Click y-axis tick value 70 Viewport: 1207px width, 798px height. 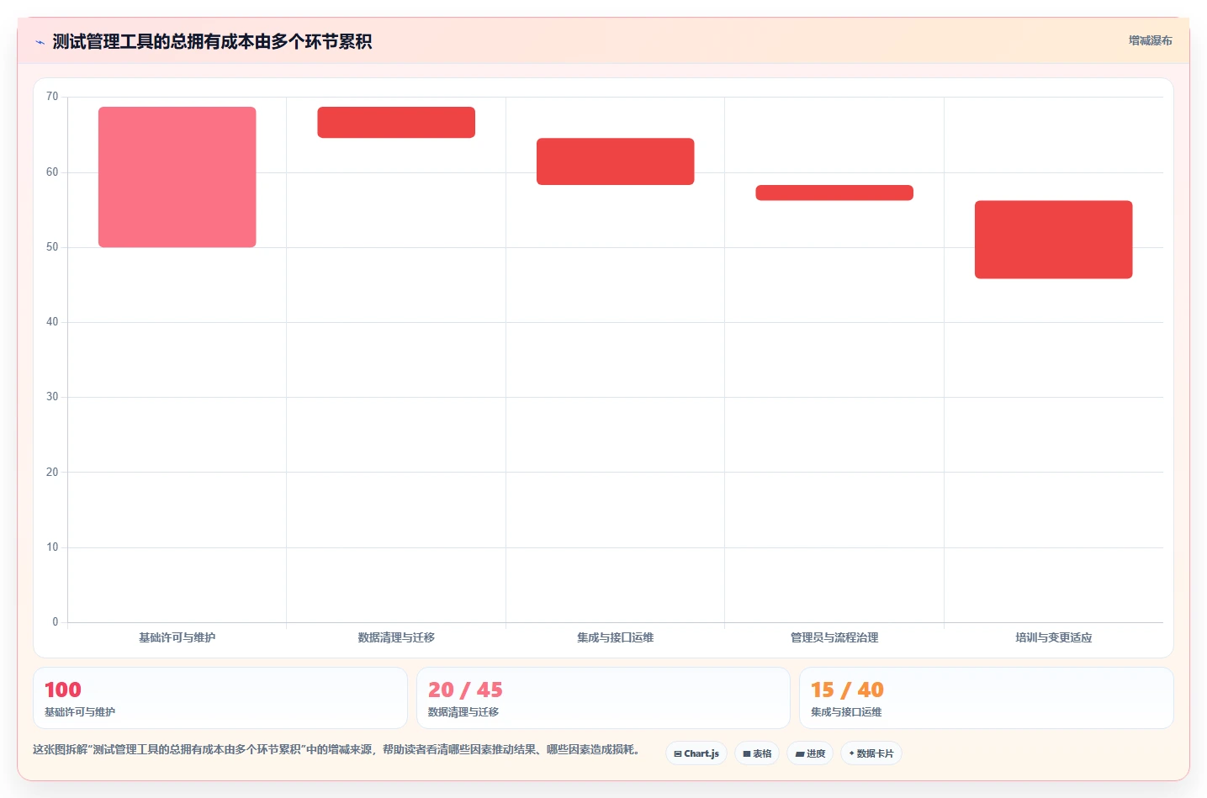coord(52,97)
